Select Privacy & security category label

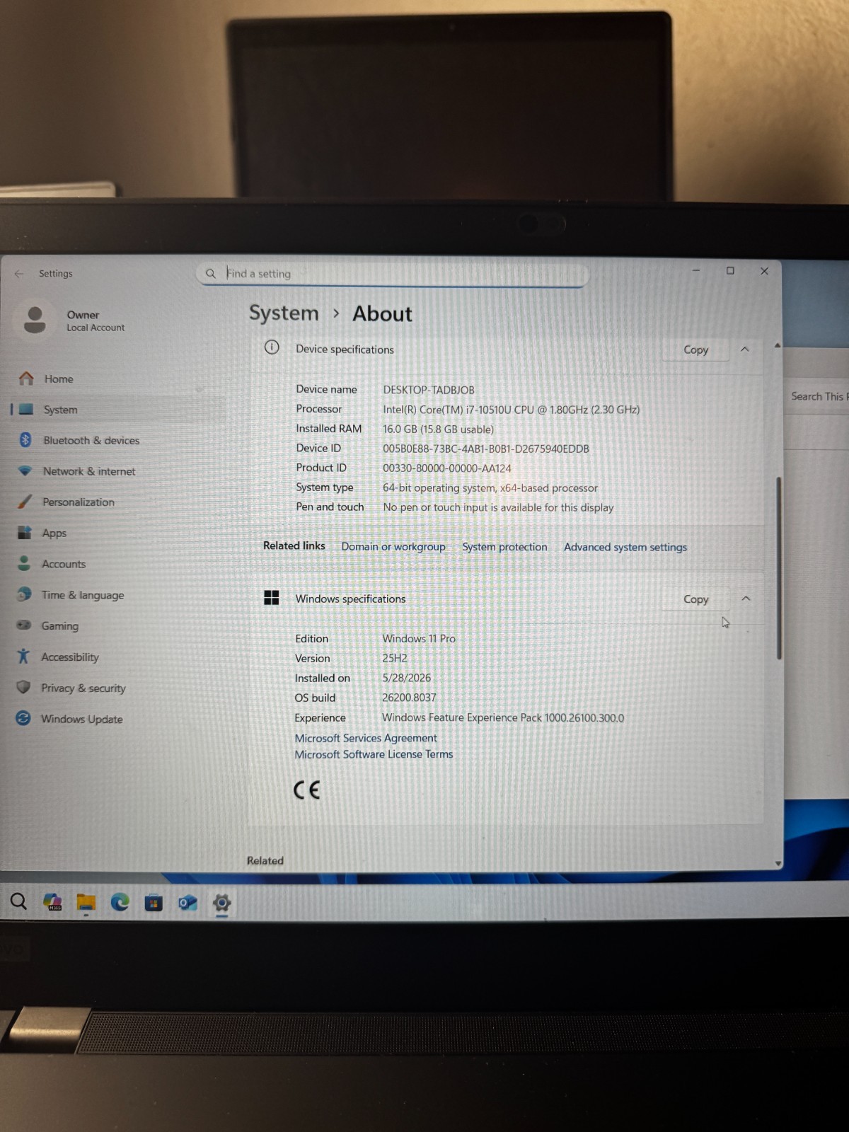pyautogui.click(x=83, y=688)
